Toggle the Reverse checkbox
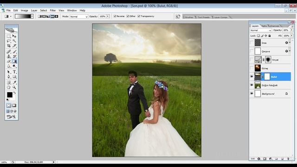297x167 pixels. click(x=115, y=16)
